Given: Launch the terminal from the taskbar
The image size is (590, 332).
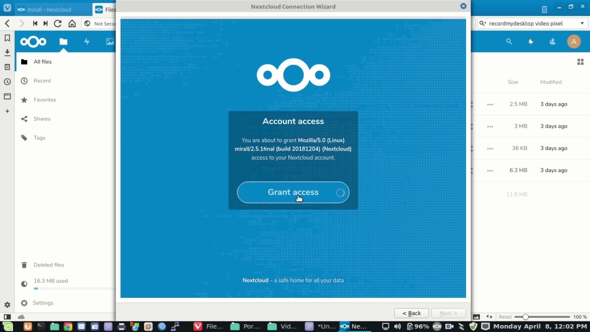Looking at the screenshot, I should [x=41, y=326].
